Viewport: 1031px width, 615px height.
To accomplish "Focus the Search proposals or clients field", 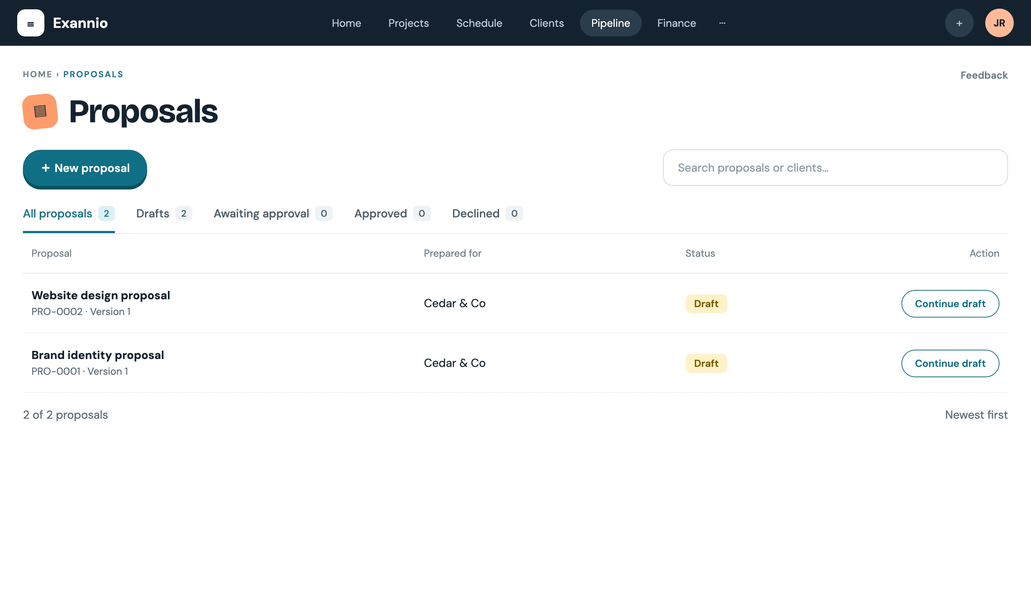I will (x=835, y=167).
